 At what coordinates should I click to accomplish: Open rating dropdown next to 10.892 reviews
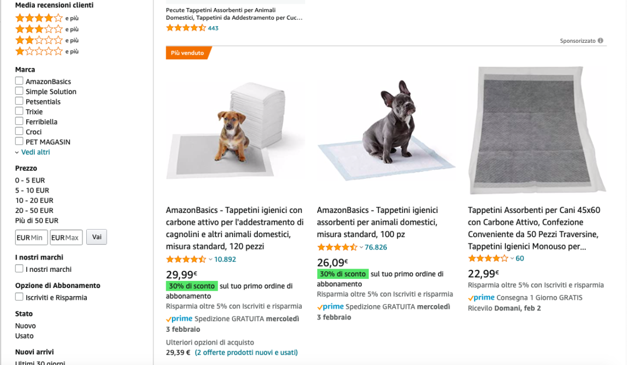[211, 260]
